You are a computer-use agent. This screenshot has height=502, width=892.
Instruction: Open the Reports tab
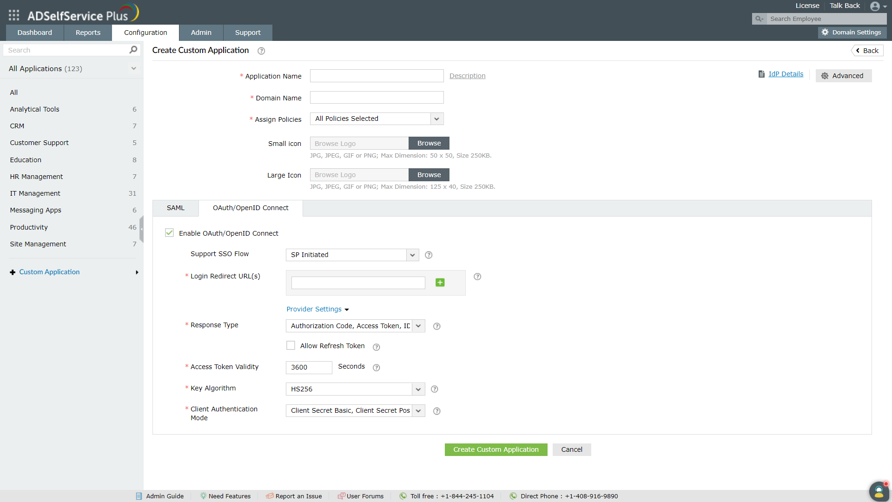pyautogui.click(x=88, y=33)
